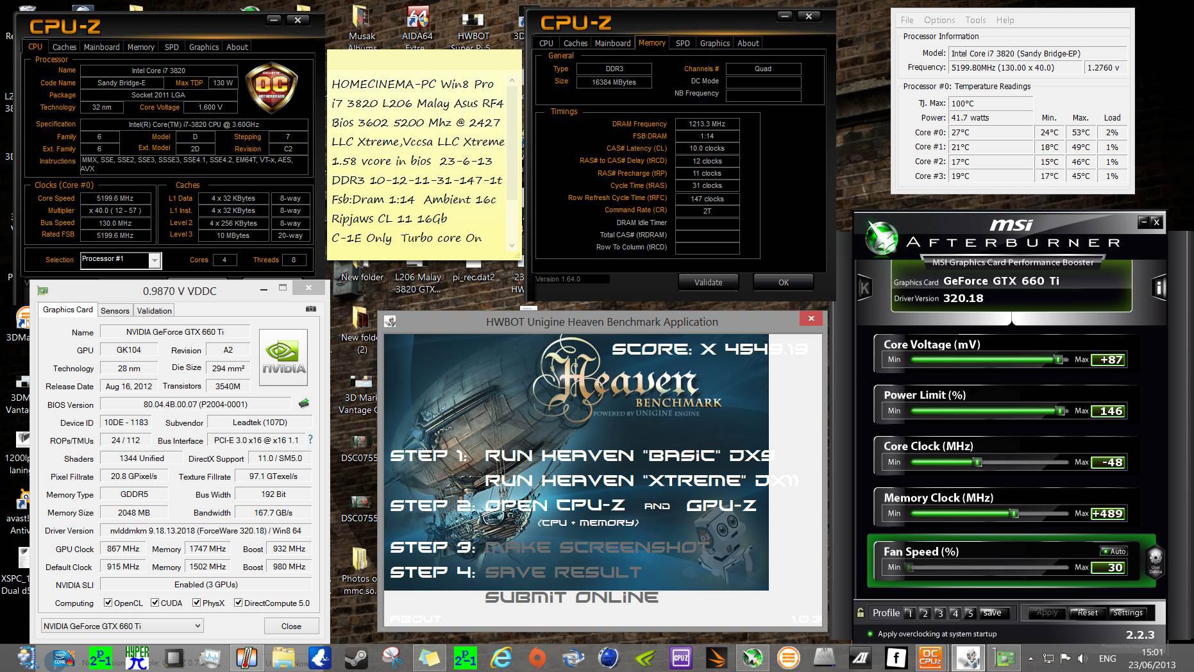The image size is (1194, 672).
Task: Click Reset in MSI Afterburner
Action: pyautogui.click(x=1088, y=612)
